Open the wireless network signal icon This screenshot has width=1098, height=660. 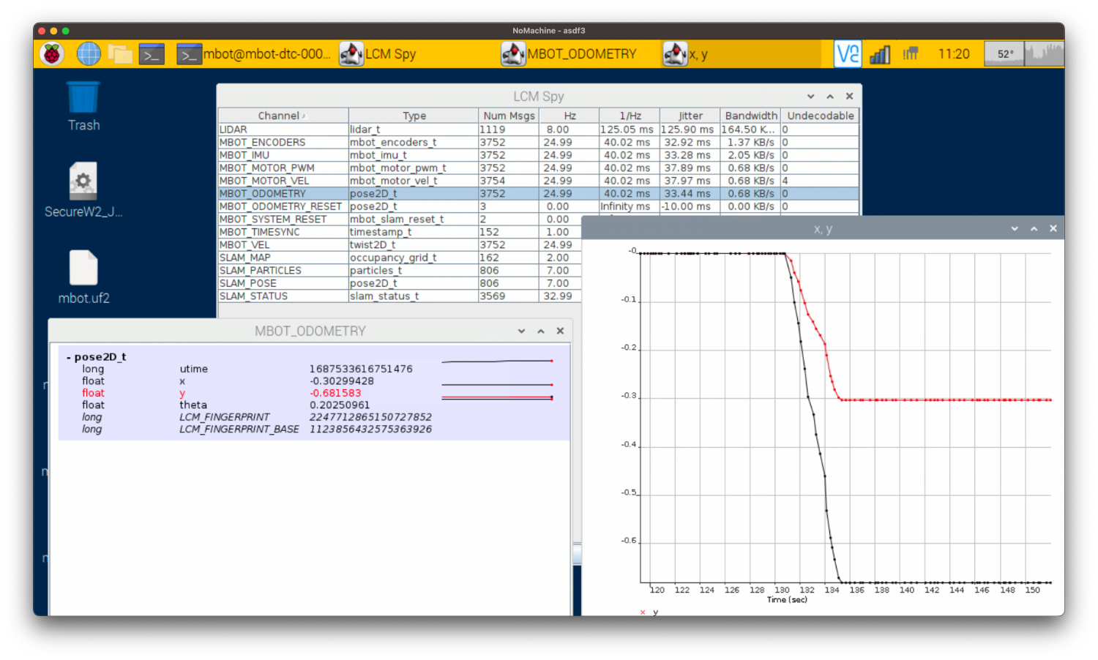(880, 54)
